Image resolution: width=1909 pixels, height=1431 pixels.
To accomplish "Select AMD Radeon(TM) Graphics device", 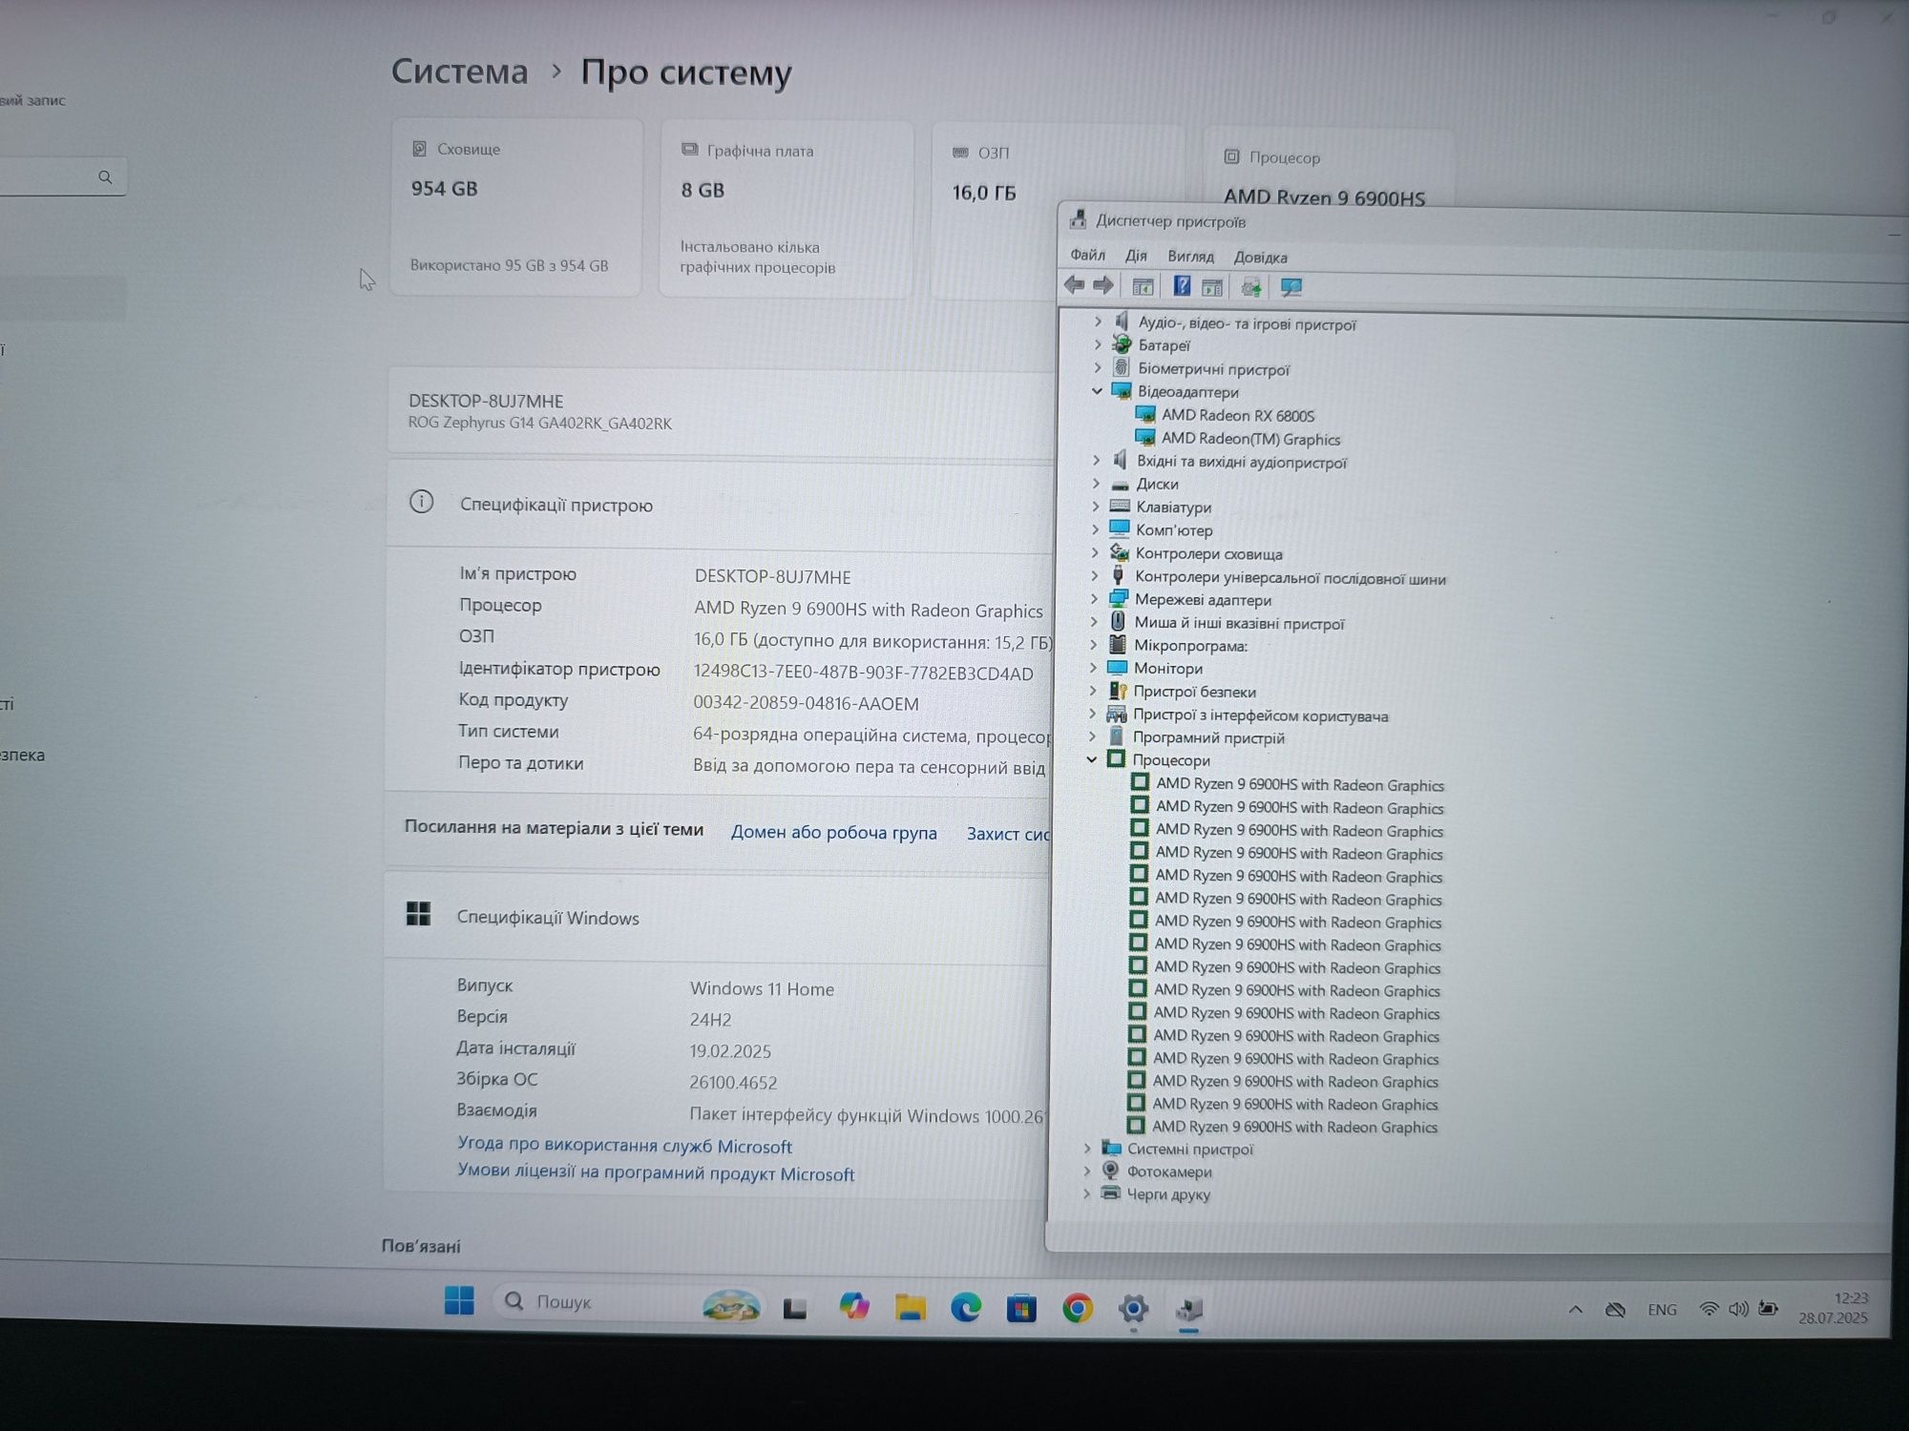I will click(x=1250, y=439).
